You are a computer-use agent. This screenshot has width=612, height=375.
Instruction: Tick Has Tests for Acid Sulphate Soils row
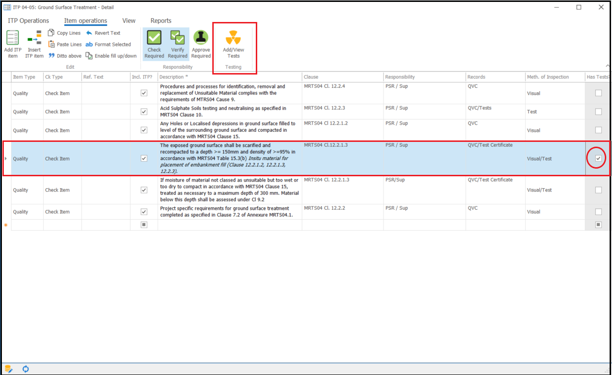(x=598, y=111)
